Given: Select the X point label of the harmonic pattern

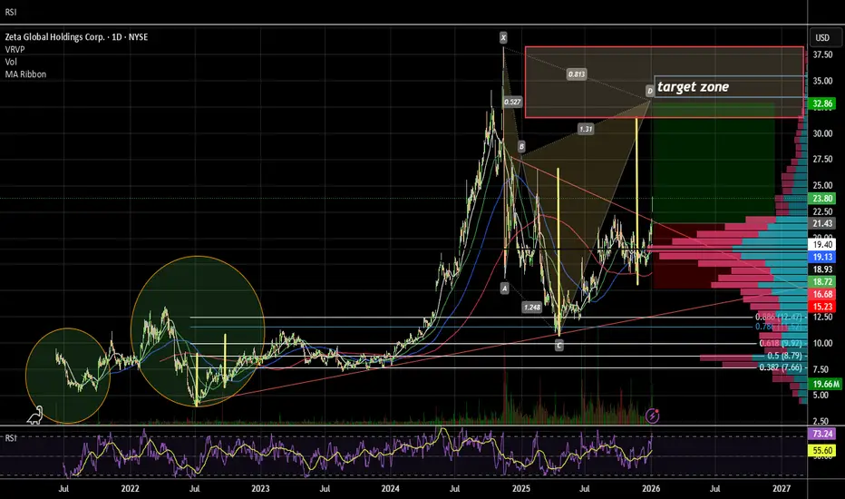Looking at the screenshot, I should [503, 37].
